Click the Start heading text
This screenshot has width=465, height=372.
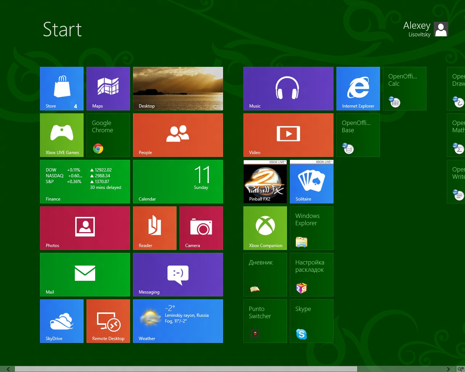click(62, 29)
